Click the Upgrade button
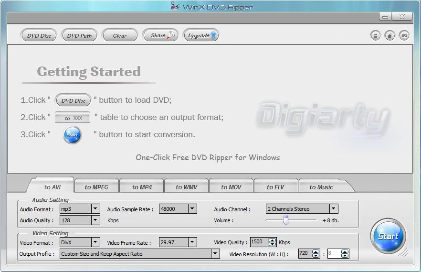 tap(201, 35)
